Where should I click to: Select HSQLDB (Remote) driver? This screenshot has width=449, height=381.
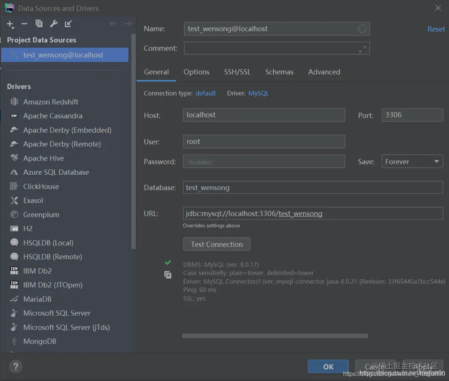53,257
